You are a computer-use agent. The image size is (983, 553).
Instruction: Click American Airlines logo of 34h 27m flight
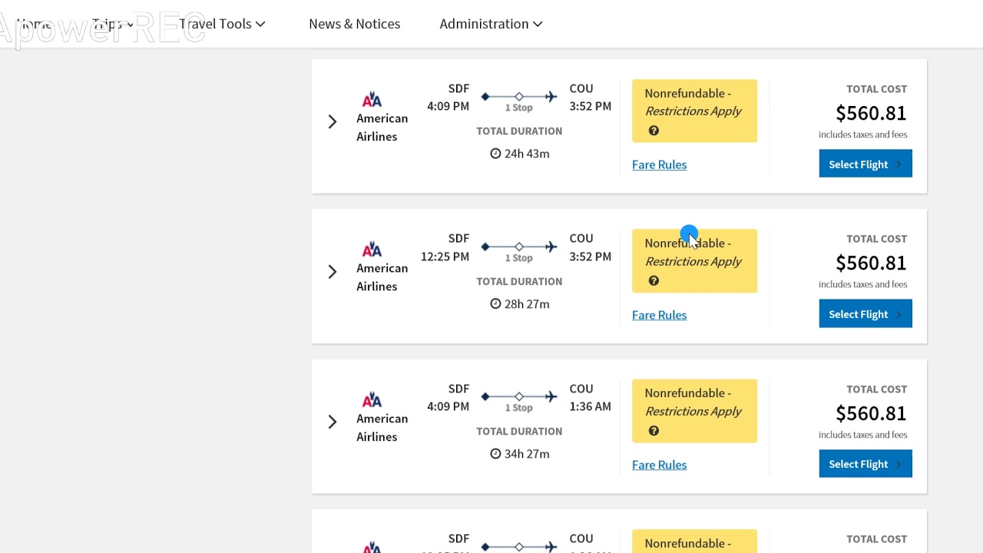click(x=372, y=400)
